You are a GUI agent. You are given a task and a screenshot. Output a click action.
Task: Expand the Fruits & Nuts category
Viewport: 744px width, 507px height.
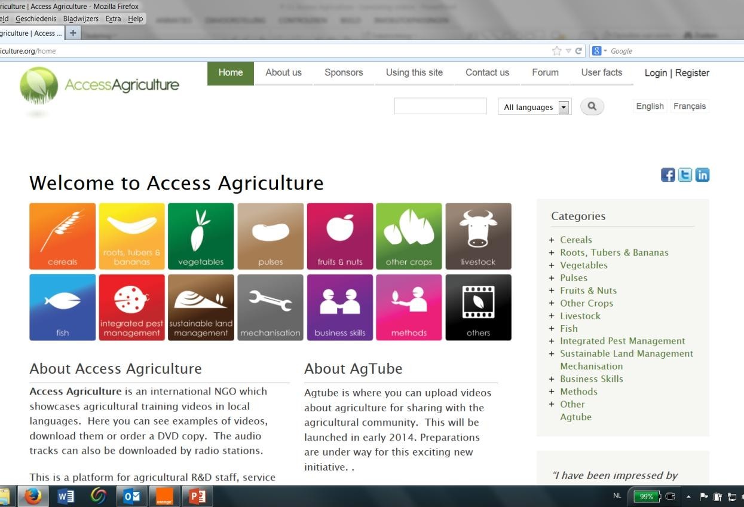[552, 291]
